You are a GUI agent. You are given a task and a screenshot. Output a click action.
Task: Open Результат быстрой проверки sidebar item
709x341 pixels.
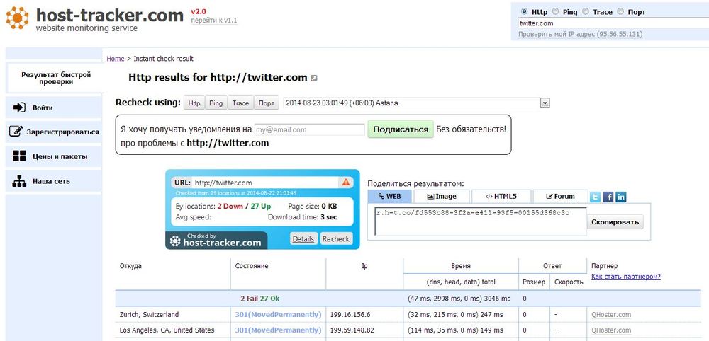point(55,78)
